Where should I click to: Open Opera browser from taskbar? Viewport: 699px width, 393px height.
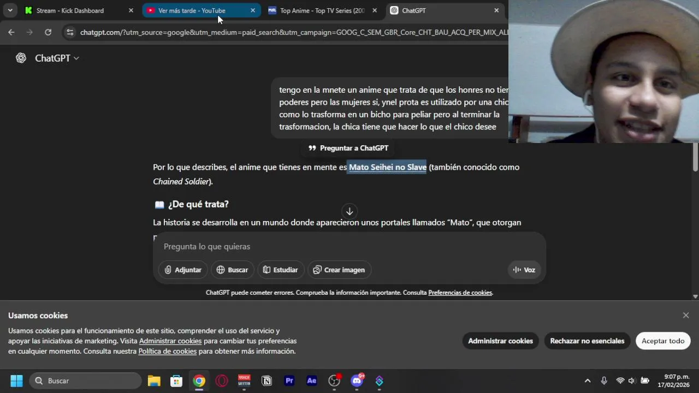pos(222,380)
